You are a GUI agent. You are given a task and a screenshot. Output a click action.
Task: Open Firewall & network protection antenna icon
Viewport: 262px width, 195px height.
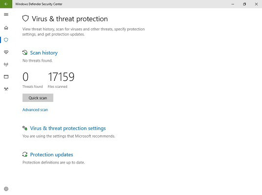point(6,64)
